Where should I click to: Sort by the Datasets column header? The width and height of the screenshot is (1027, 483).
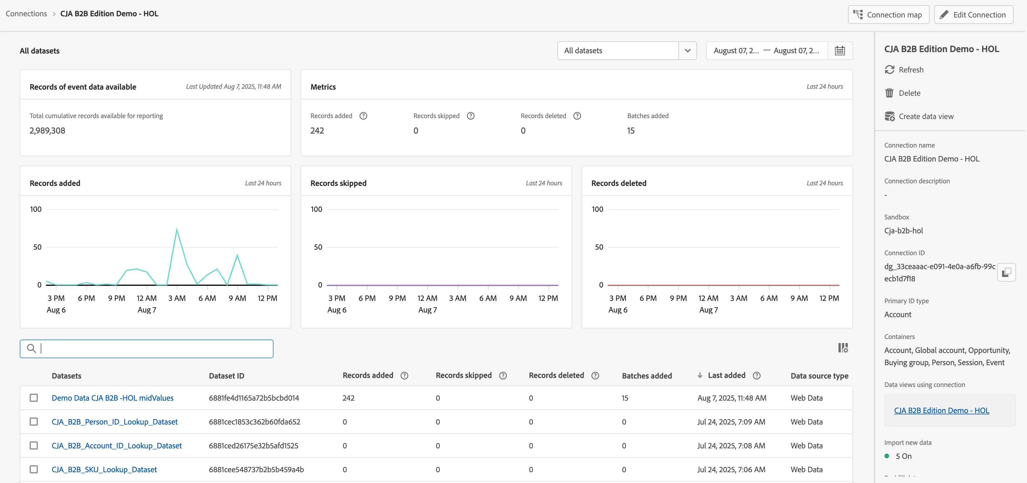click(67, 376)
